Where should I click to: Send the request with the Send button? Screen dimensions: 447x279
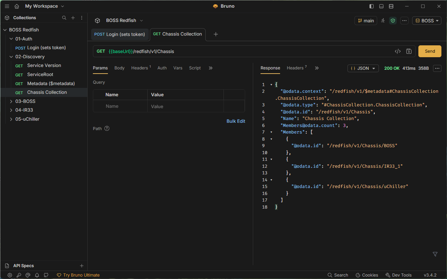pyautogui.click(x=430, y=51)
